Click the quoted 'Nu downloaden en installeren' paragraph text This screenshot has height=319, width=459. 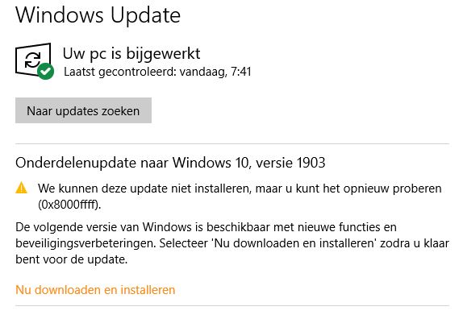tap(294, 243)
